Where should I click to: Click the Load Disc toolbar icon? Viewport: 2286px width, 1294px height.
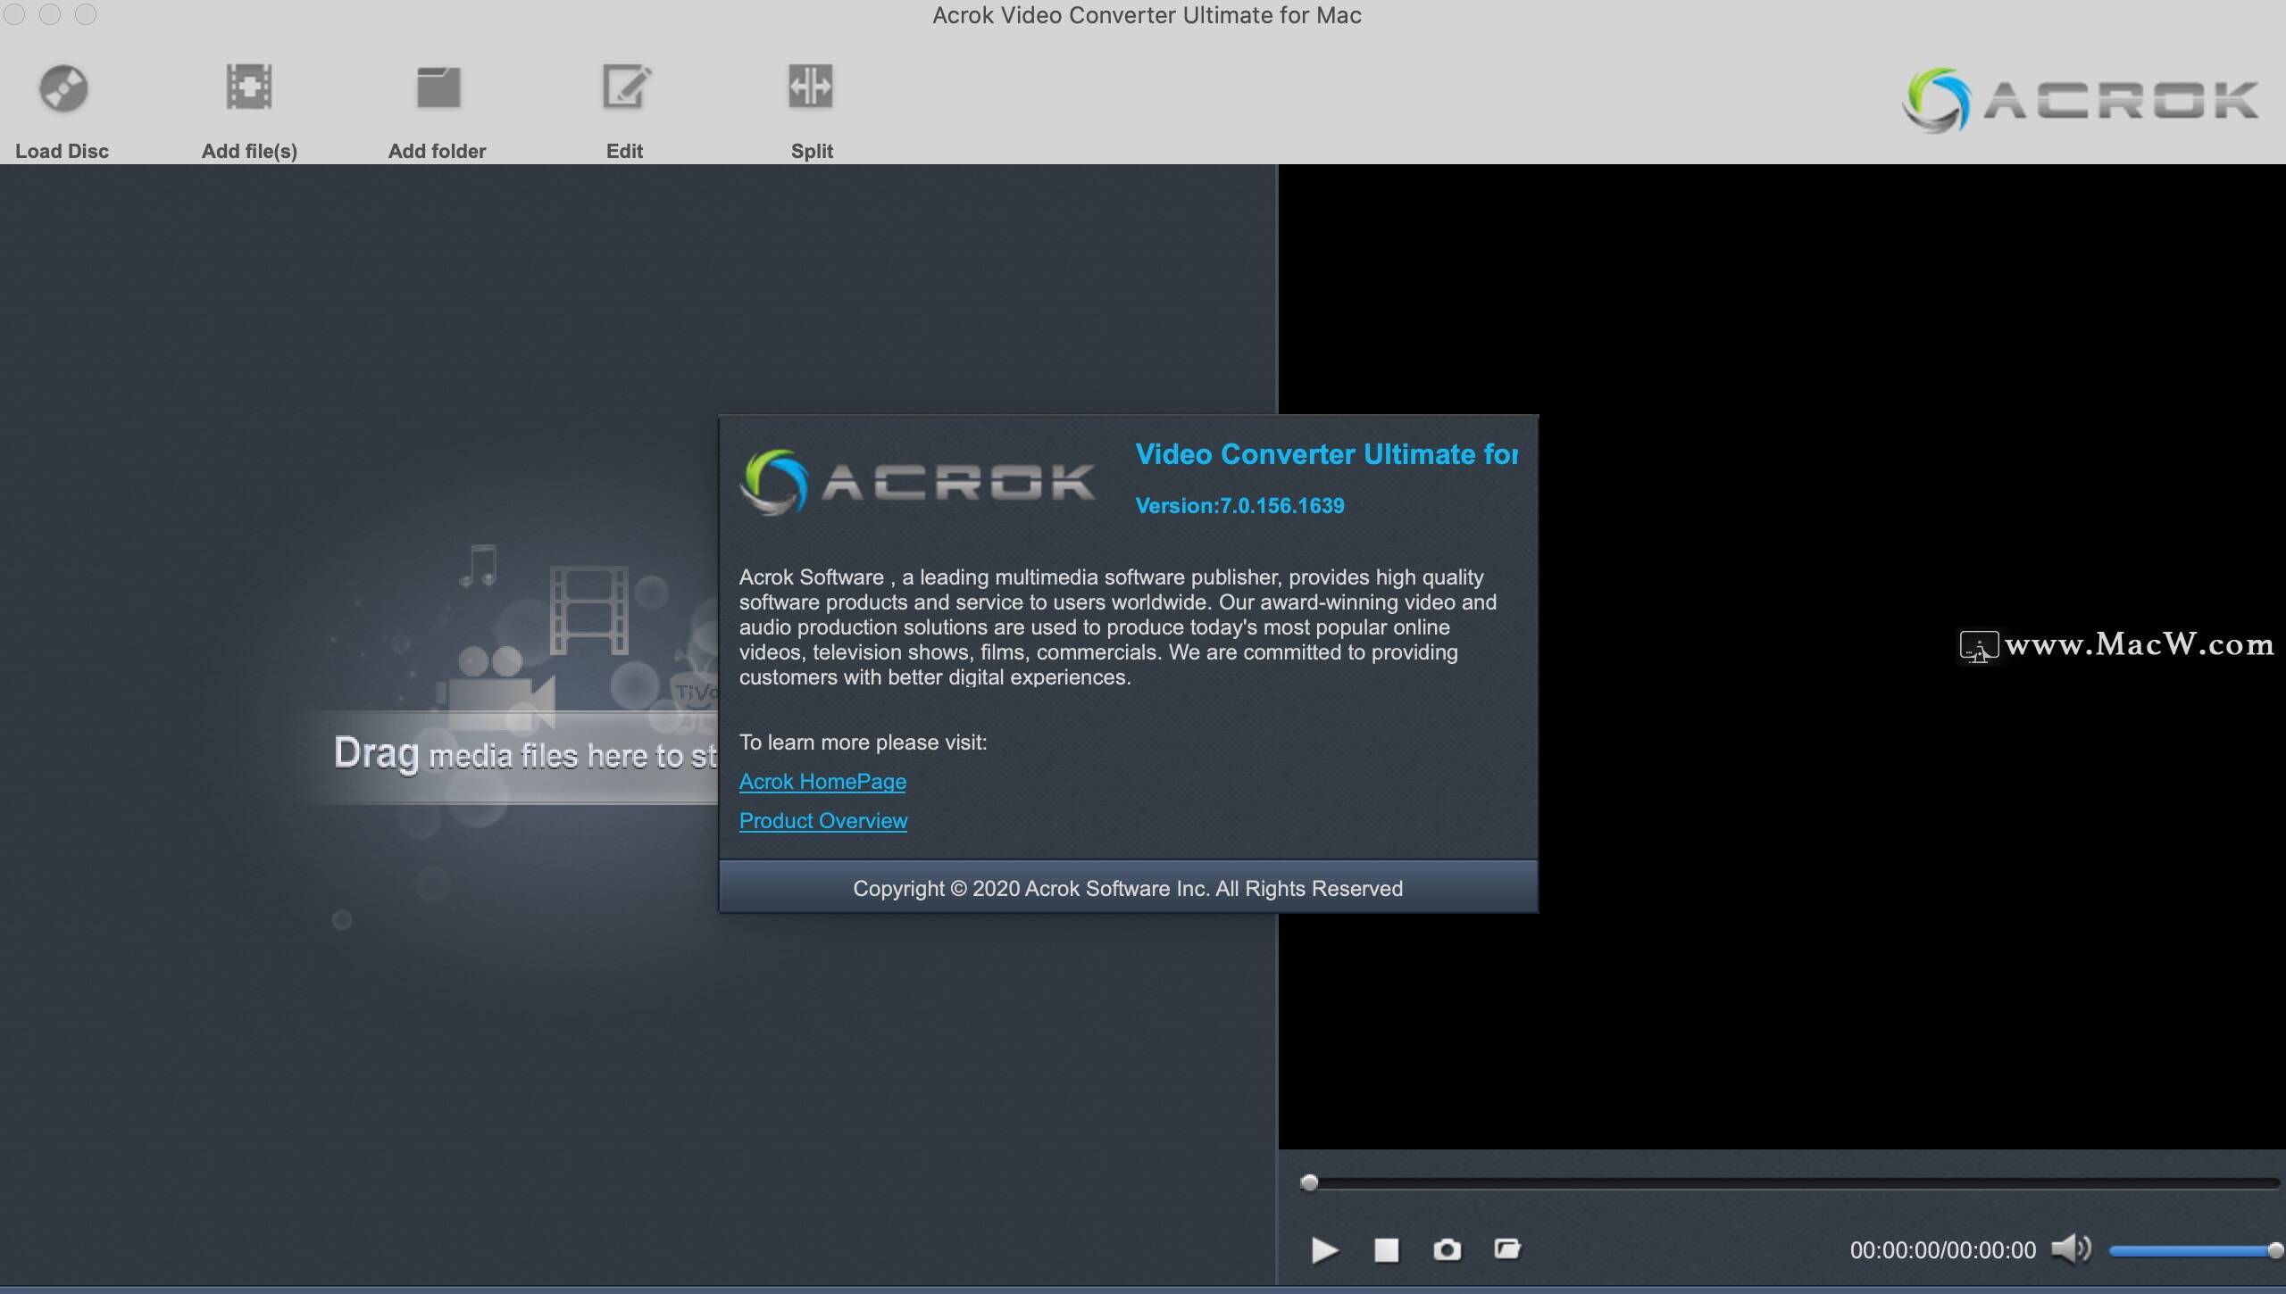point(63,88)
